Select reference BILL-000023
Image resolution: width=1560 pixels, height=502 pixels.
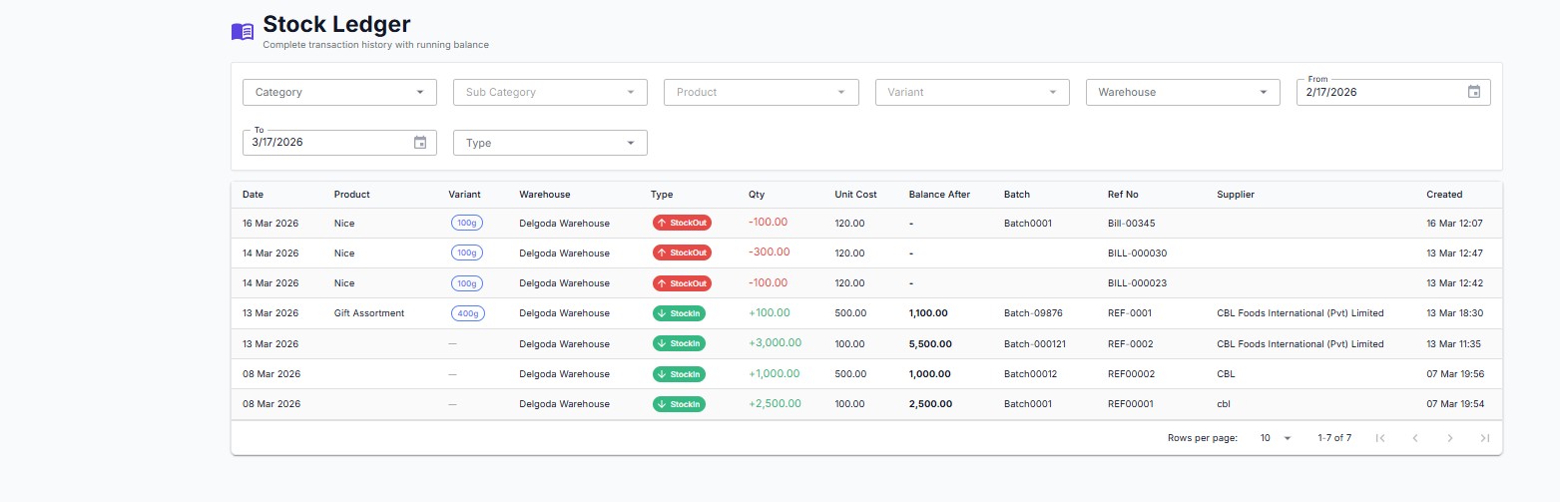tap(1138, 283)
